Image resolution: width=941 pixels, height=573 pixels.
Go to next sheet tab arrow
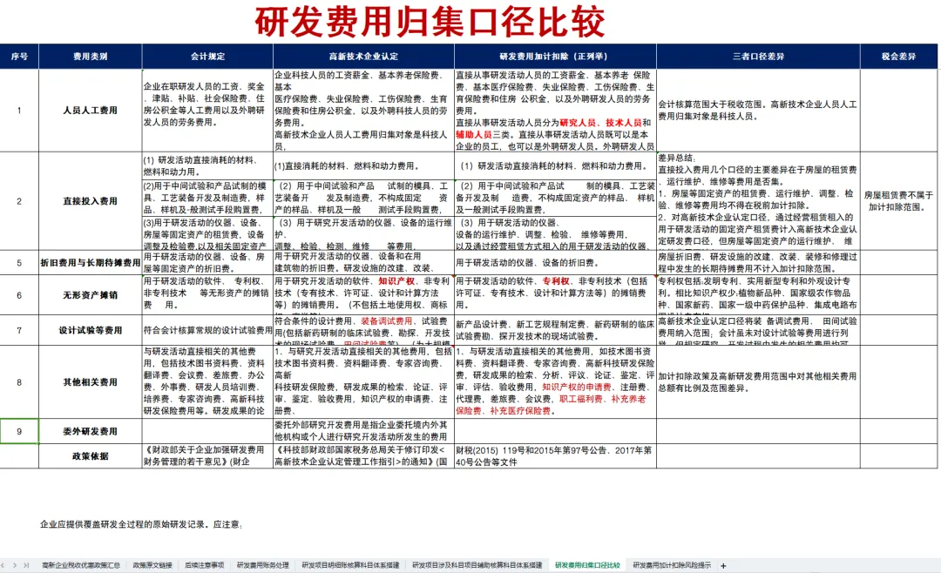[15, 565]
